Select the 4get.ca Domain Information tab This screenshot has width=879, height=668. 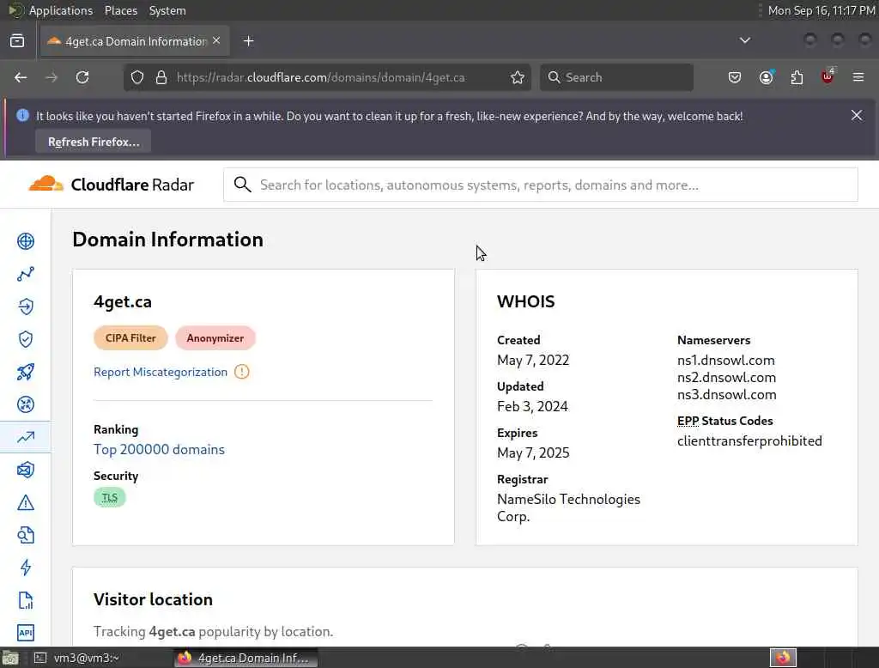click(129, 41)
